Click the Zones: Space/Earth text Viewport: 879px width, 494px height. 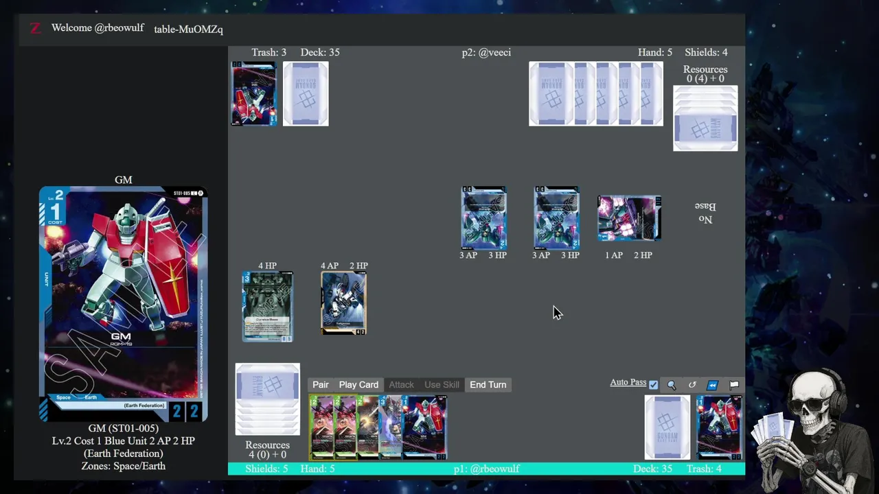124,466
